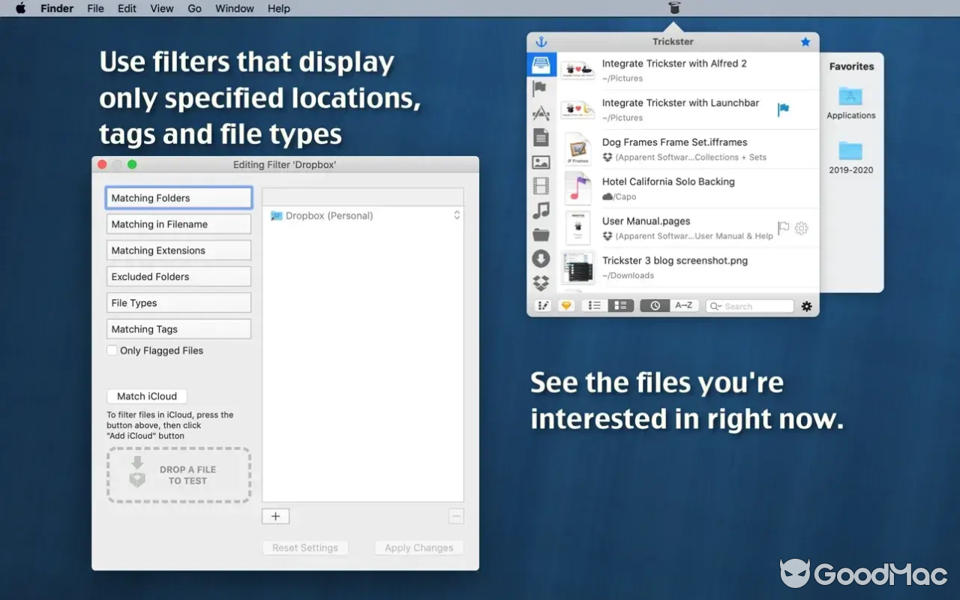Switch sorting to A–Z alphabetical order

point(683,305)
